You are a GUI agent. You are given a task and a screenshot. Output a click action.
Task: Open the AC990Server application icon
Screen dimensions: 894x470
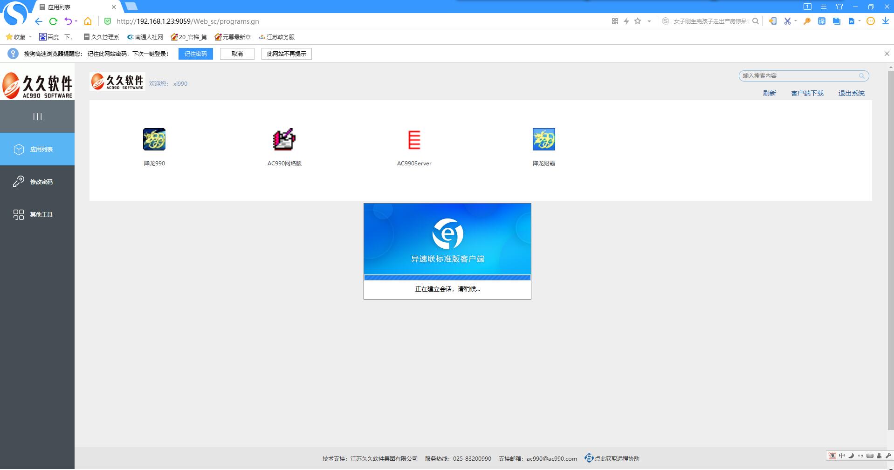(414, 139)
